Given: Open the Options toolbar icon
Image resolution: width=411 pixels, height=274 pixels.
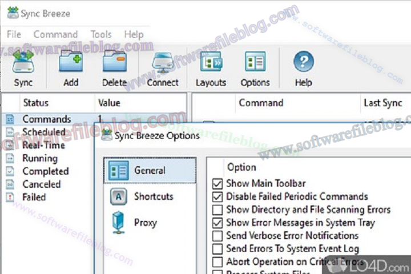Looking at the screenshot, I should (255, 62).
